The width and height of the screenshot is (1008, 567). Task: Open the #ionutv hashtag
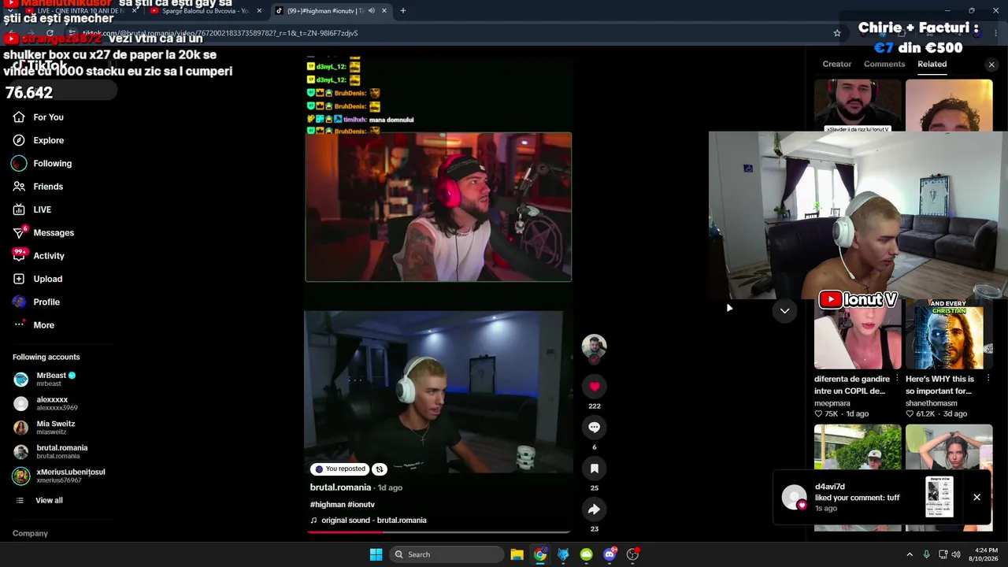(361, 505)
